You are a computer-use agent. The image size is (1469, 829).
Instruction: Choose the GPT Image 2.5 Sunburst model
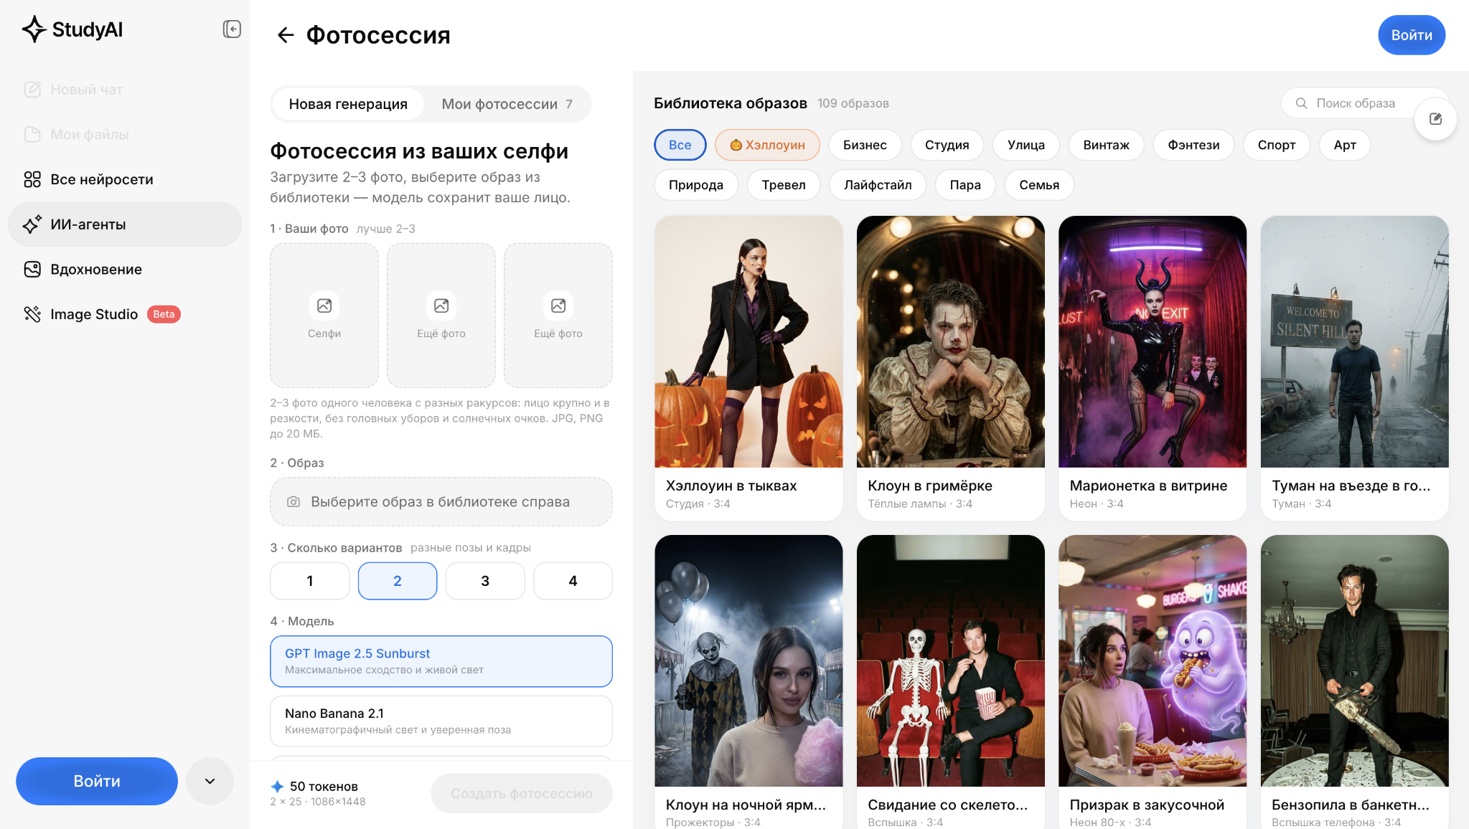click(x=441, y=661)
